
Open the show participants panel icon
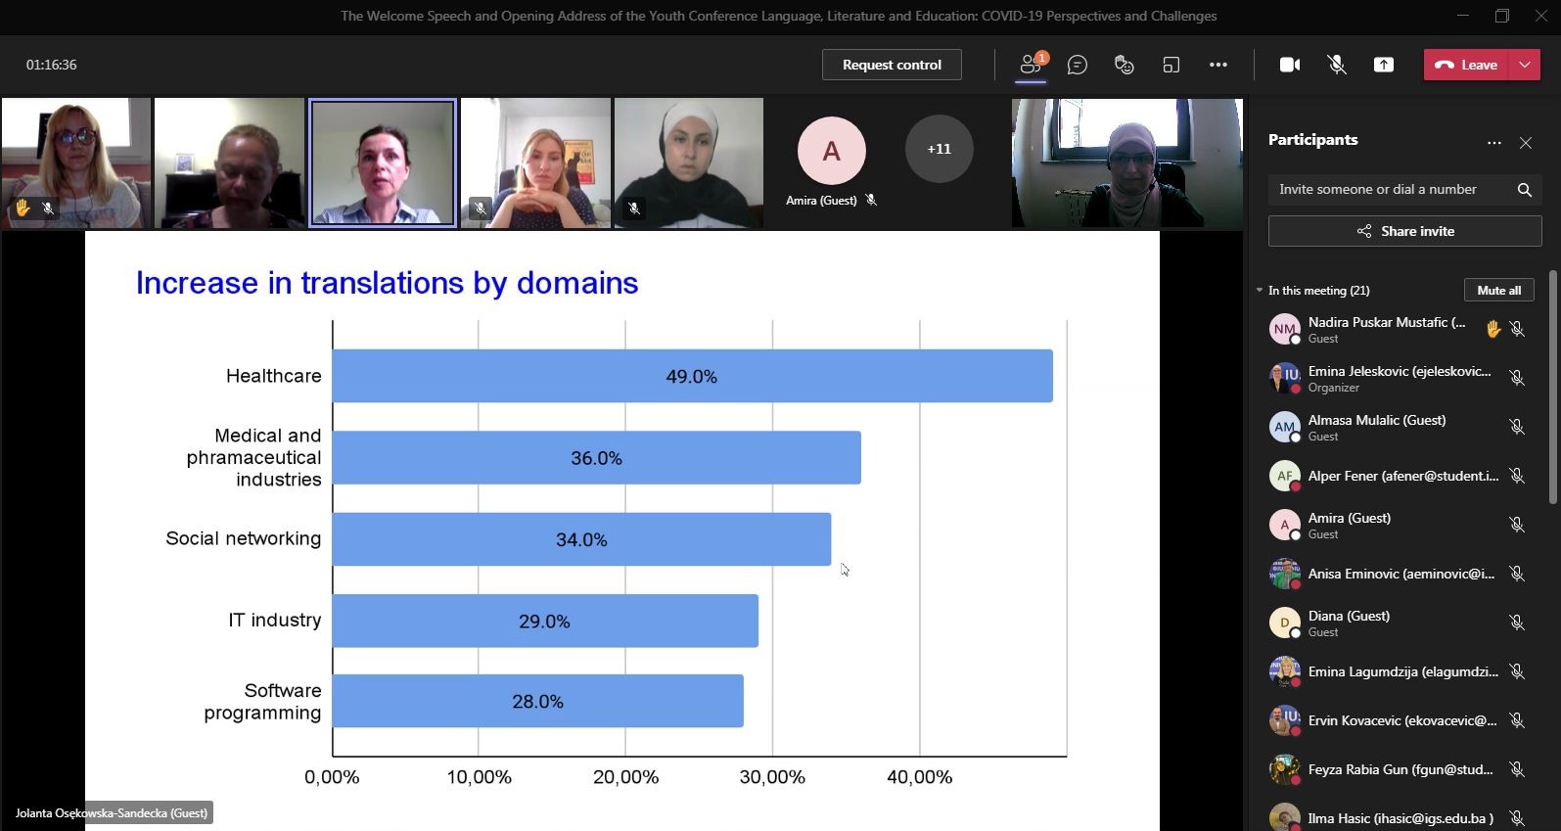1031,65
